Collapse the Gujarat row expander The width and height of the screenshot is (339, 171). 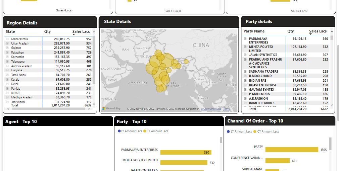pos(7,48)
